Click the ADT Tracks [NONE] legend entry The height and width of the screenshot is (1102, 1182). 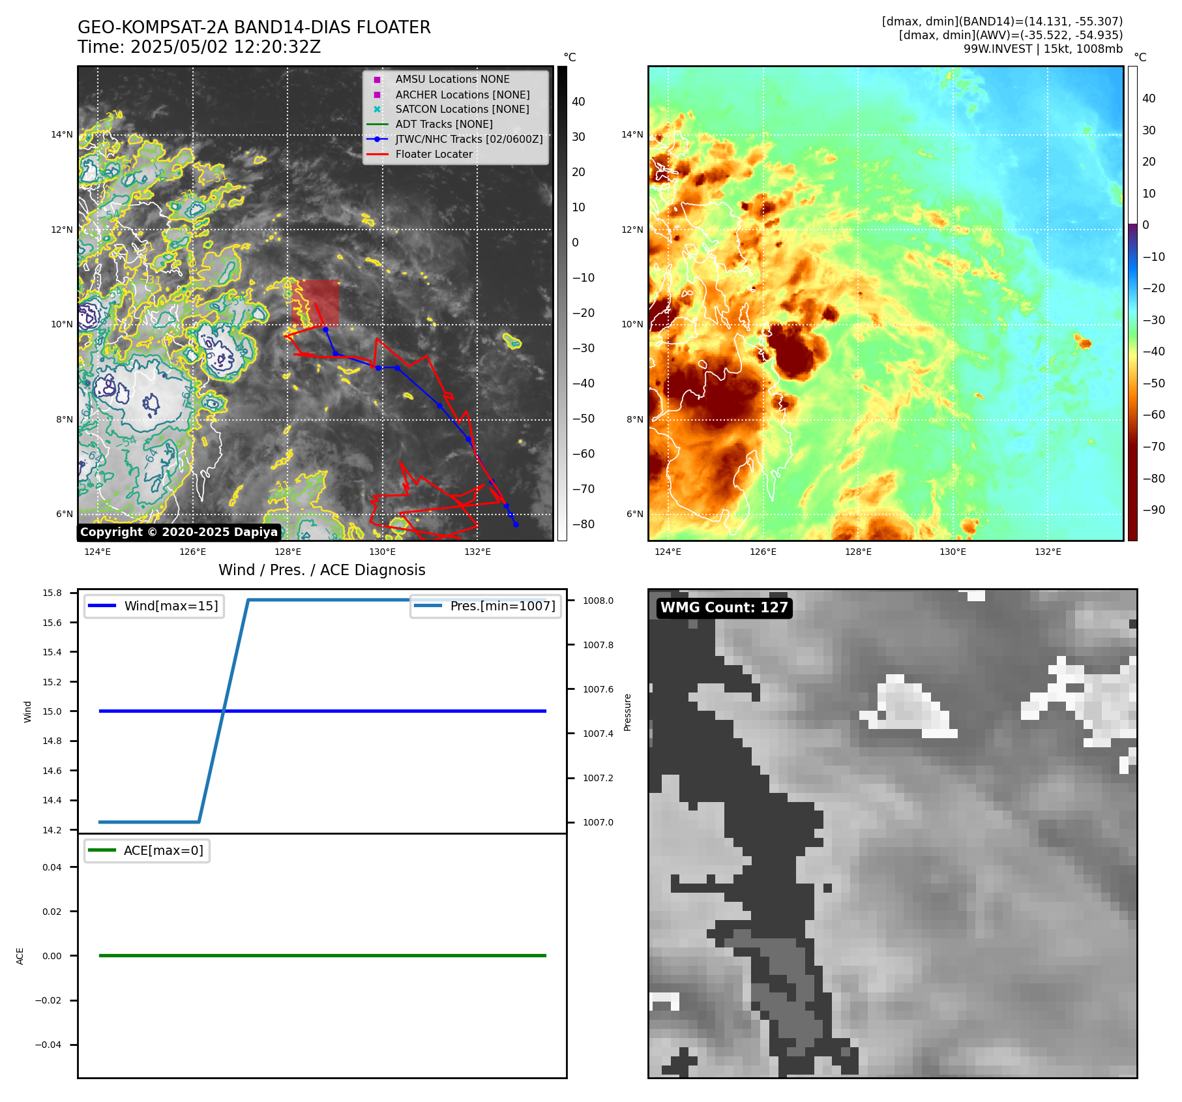pos(444,125)
